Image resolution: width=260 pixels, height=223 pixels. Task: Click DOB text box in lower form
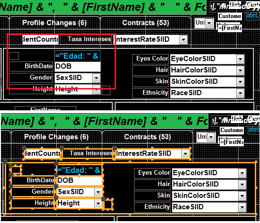(x=80, y=180)
